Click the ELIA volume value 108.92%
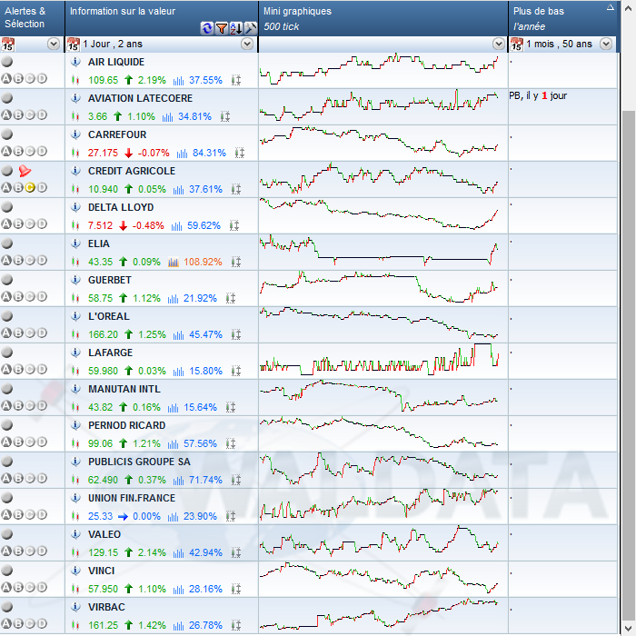The width and height of the screenshot is (636, 636). click(203, 262)
